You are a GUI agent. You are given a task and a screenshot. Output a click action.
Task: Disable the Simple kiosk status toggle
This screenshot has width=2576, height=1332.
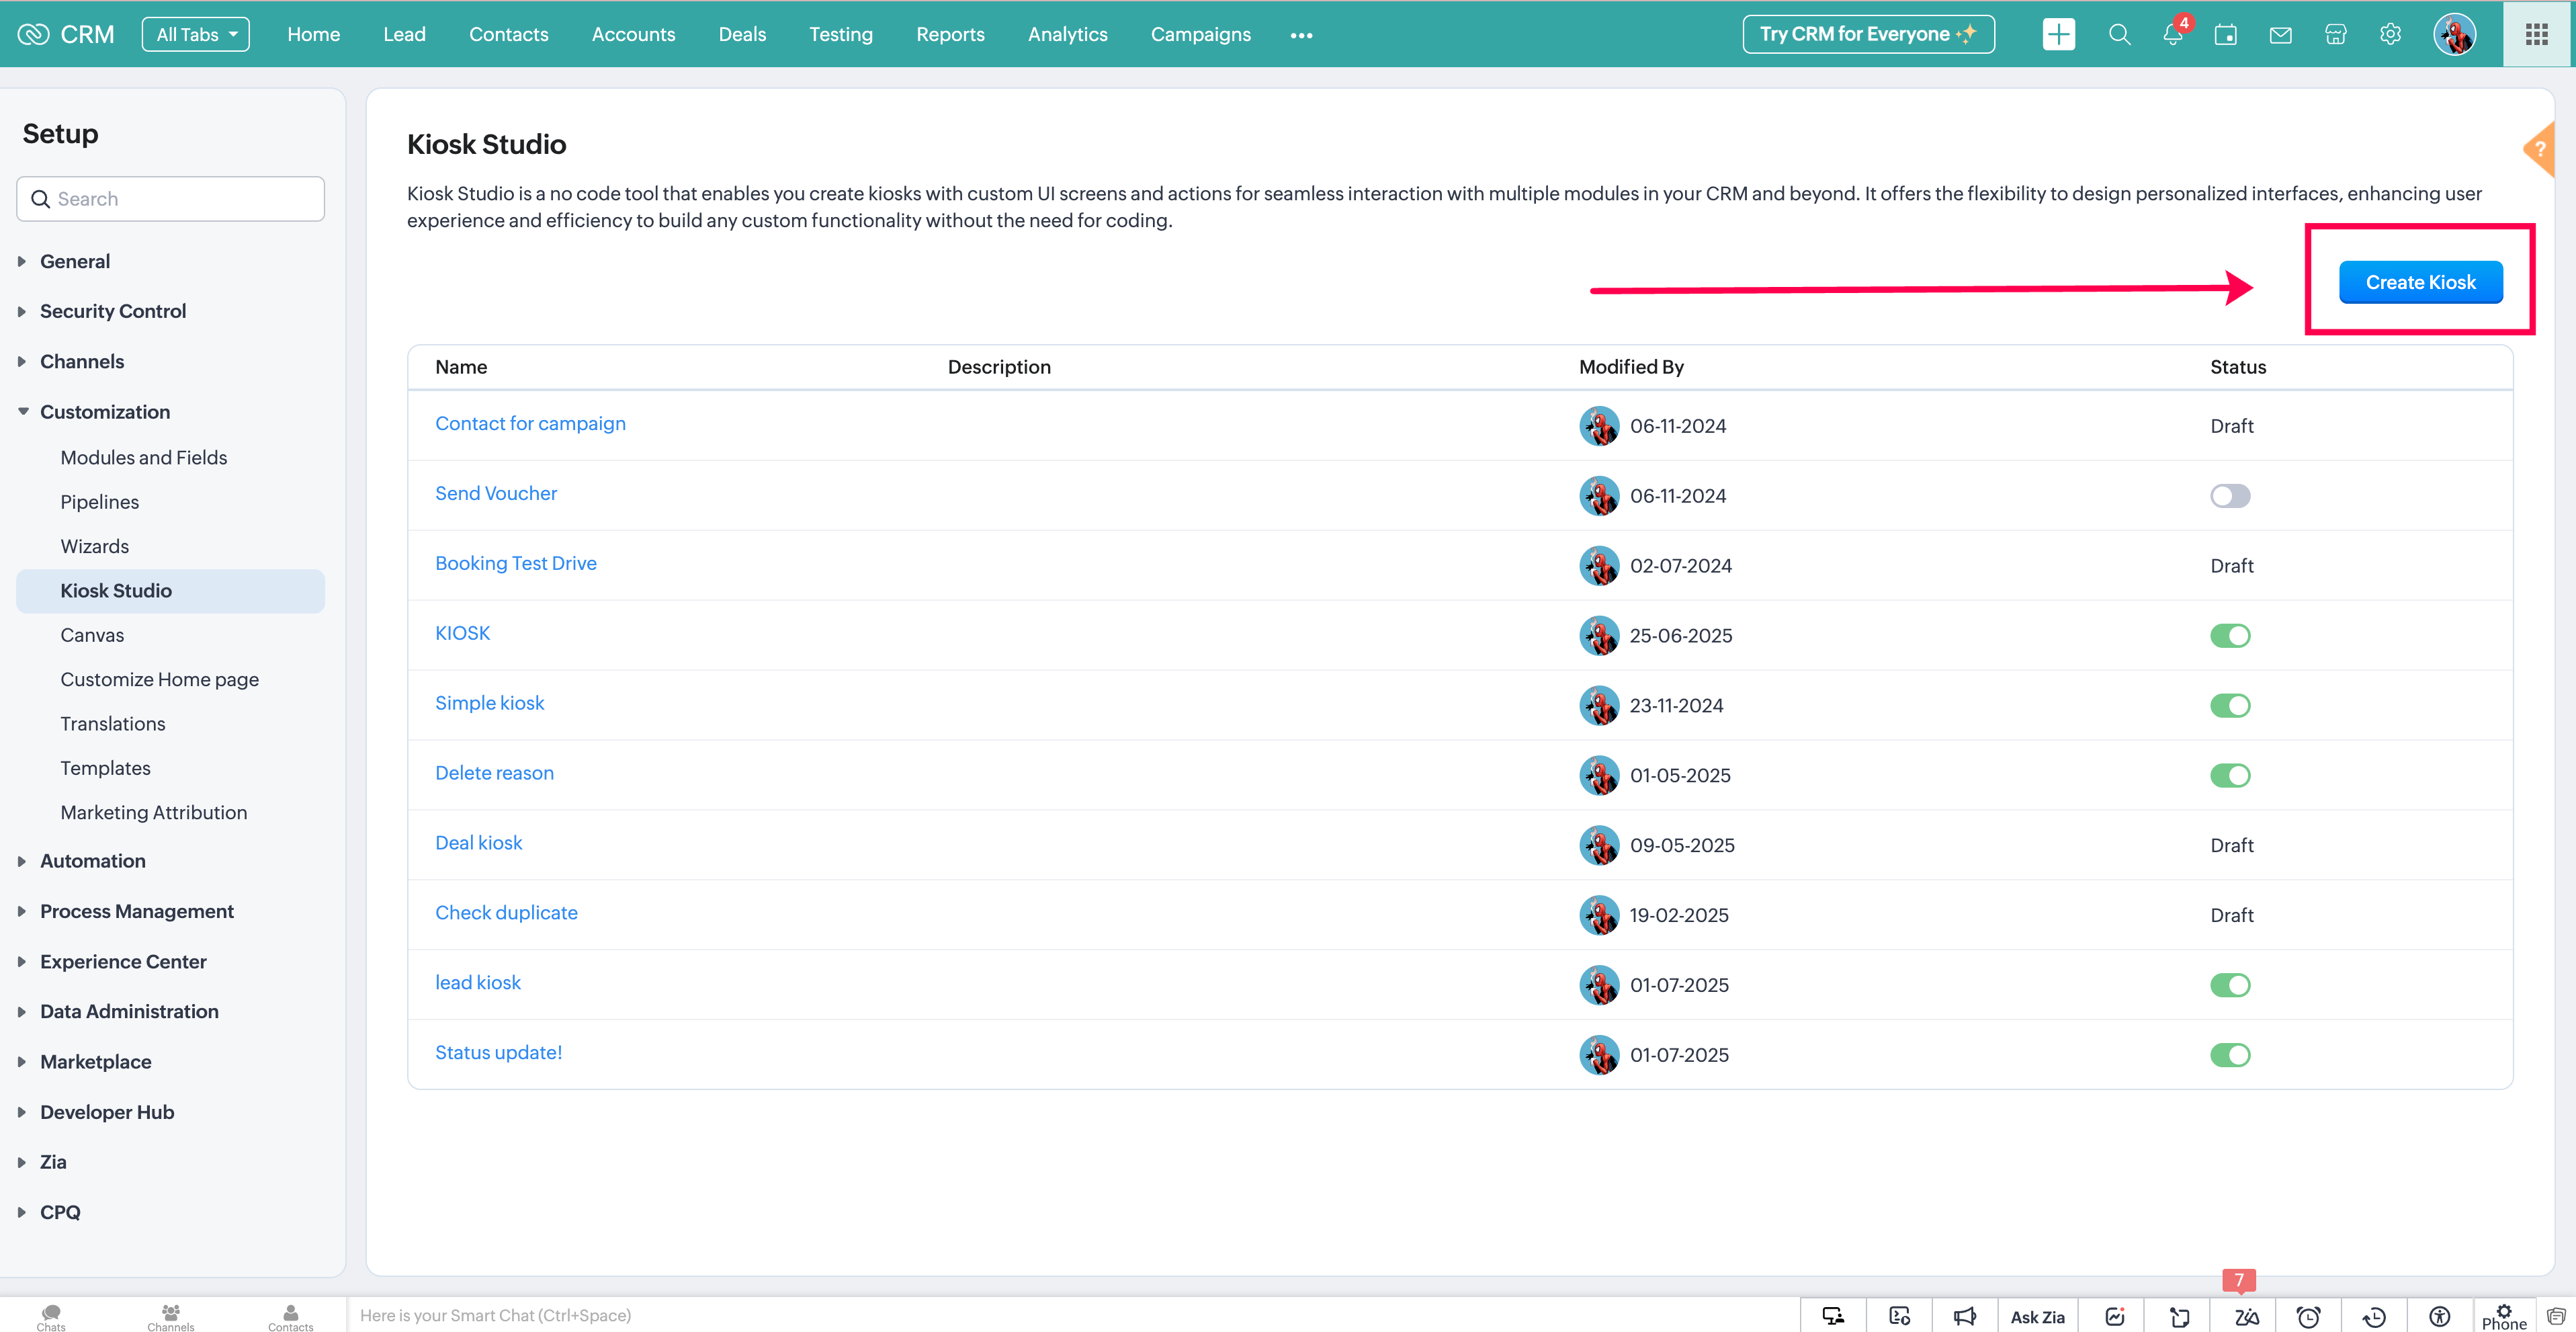tap(2229, 706)
